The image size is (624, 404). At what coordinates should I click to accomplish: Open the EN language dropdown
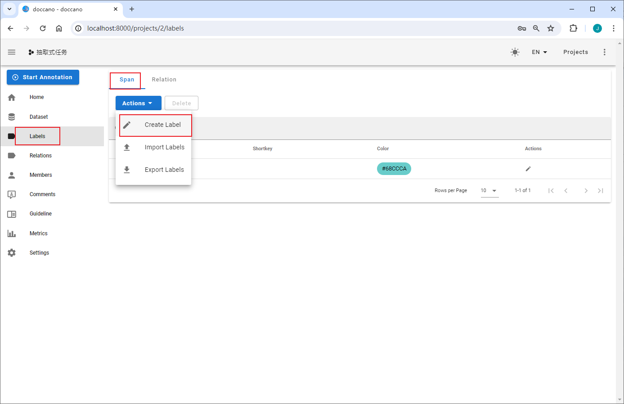point(539,52)
